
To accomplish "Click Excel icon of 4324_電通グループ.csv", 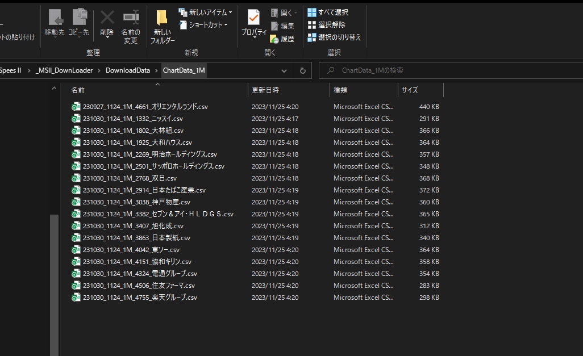I will pyautogui.click(x=76, y=274).
